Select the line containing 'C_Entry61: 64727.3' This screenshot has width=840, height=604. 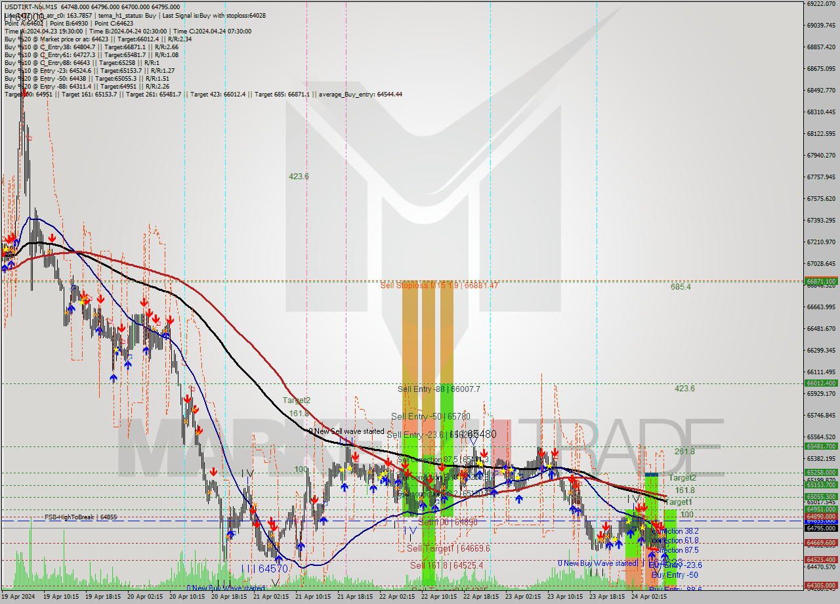(x=91, y=54)
